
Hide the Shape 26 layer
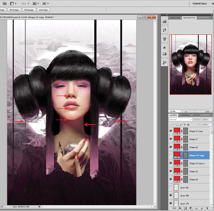(x=171, y=147)
